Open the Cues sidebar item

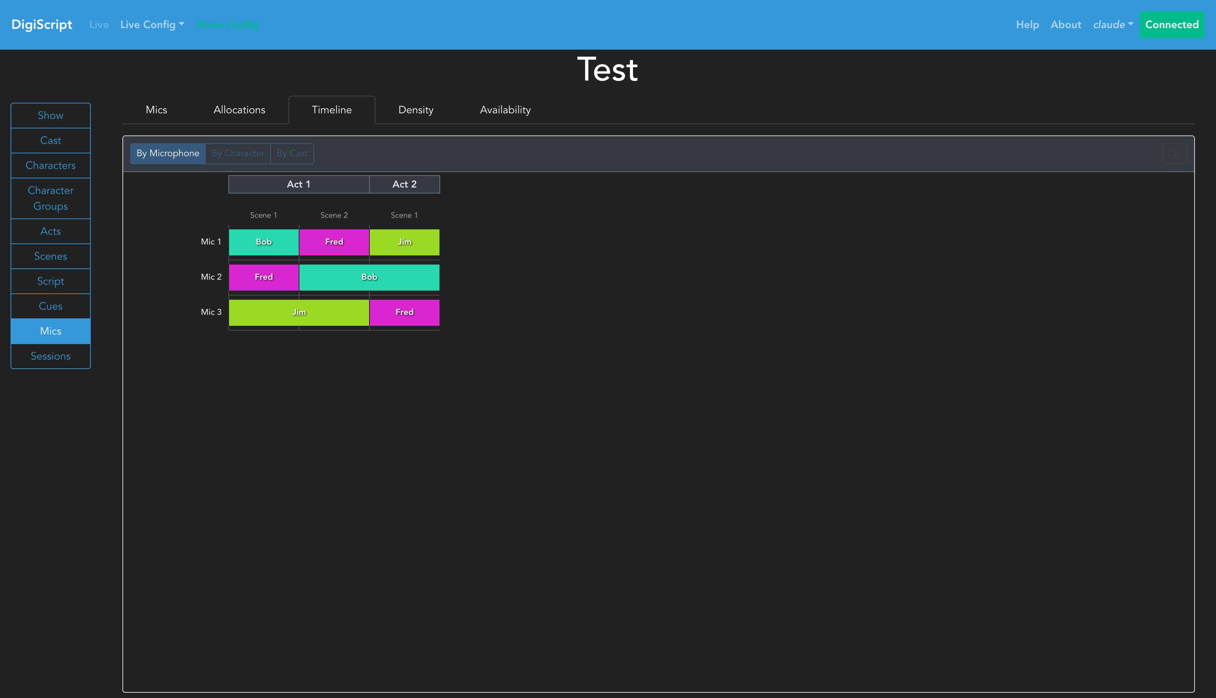point(50,306)
